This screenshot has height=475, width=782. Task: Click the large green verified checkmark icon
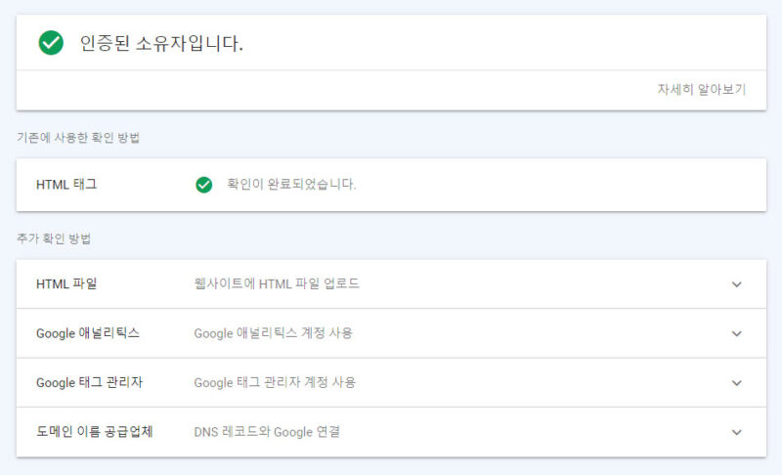51,43
